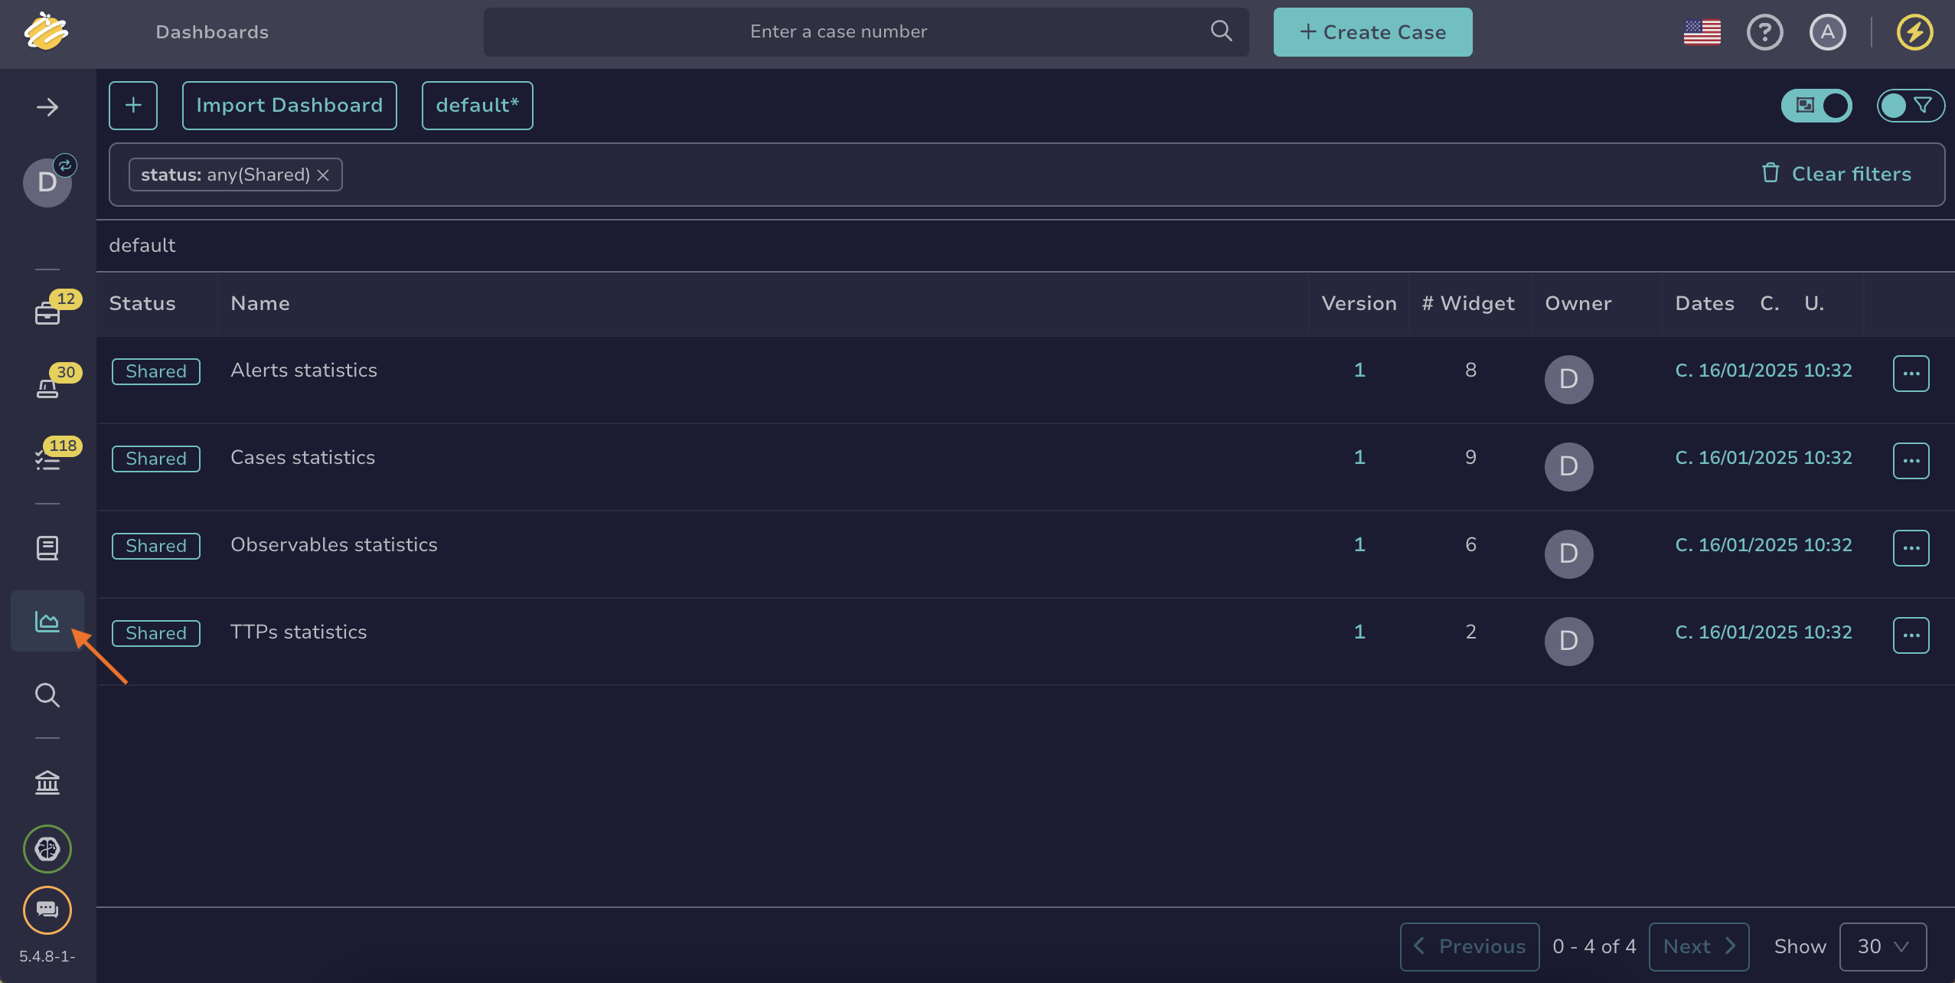This screenshot has height=983, width=1955.
Task: Click Create Case button
Action: 1372,32
